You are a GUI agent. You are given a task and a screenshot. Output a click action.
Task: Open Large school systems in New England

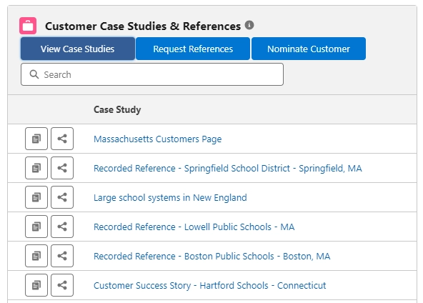[x=170, y=197]
